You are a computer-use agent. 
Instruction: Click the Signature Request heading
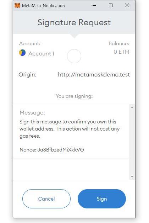(74, 23)
